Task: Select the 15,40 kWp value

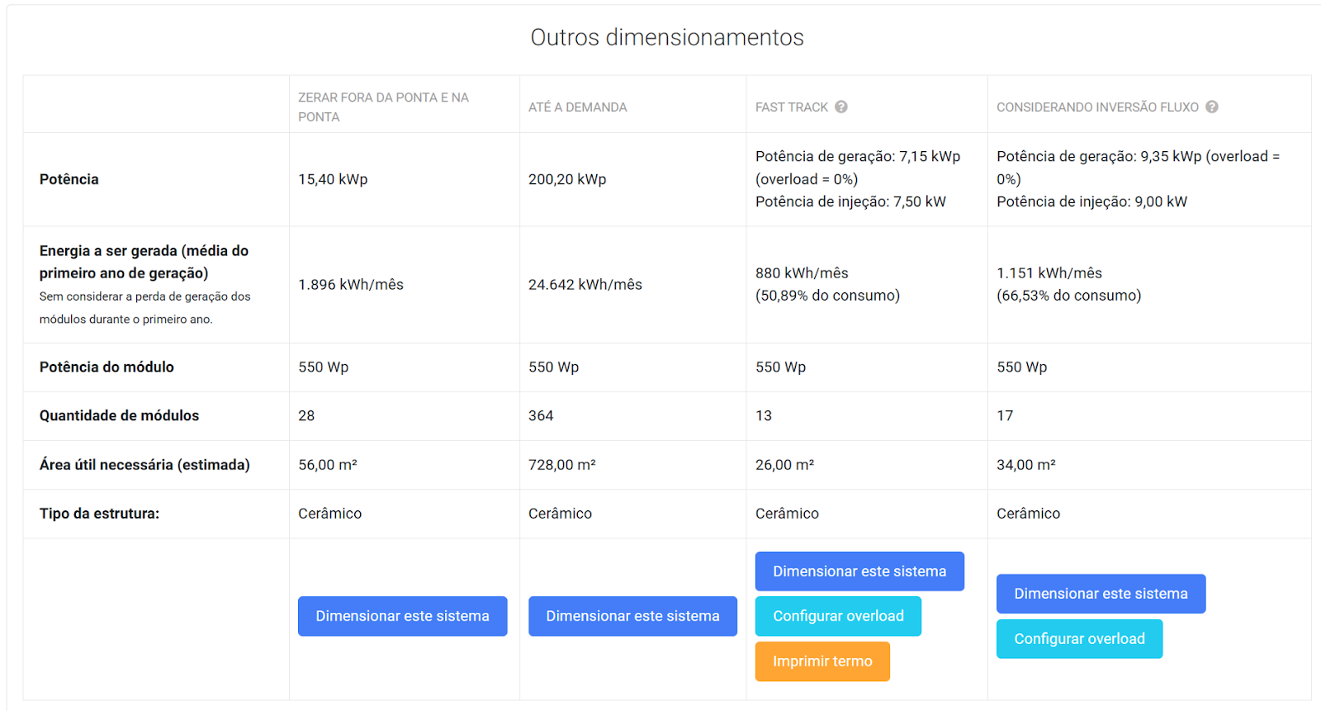Action: pos(333,179)
